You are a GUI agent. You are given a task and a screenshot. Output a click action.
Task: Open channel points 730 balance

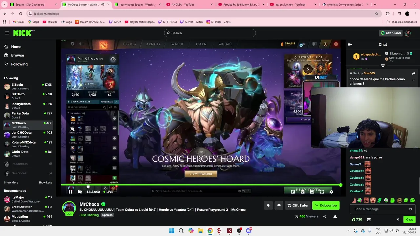[357, 219]
